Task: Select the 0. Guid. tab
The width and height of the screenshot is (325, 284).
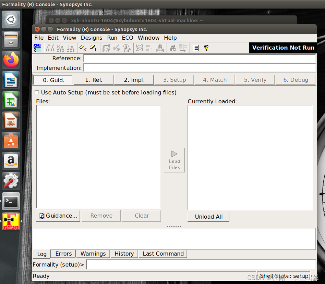Action: pos(53,80)
